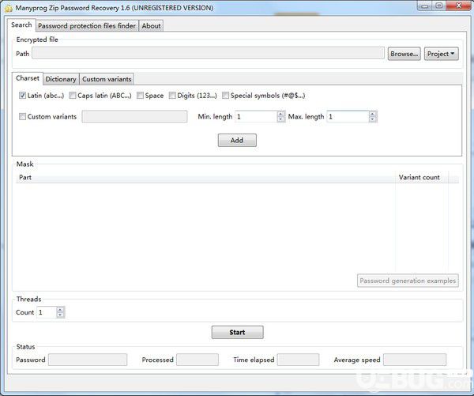The height and width of the screenshot is (396, 474).
Task: Enable Special symbols (#@$...) checkbox
Action: pos(225,96)
